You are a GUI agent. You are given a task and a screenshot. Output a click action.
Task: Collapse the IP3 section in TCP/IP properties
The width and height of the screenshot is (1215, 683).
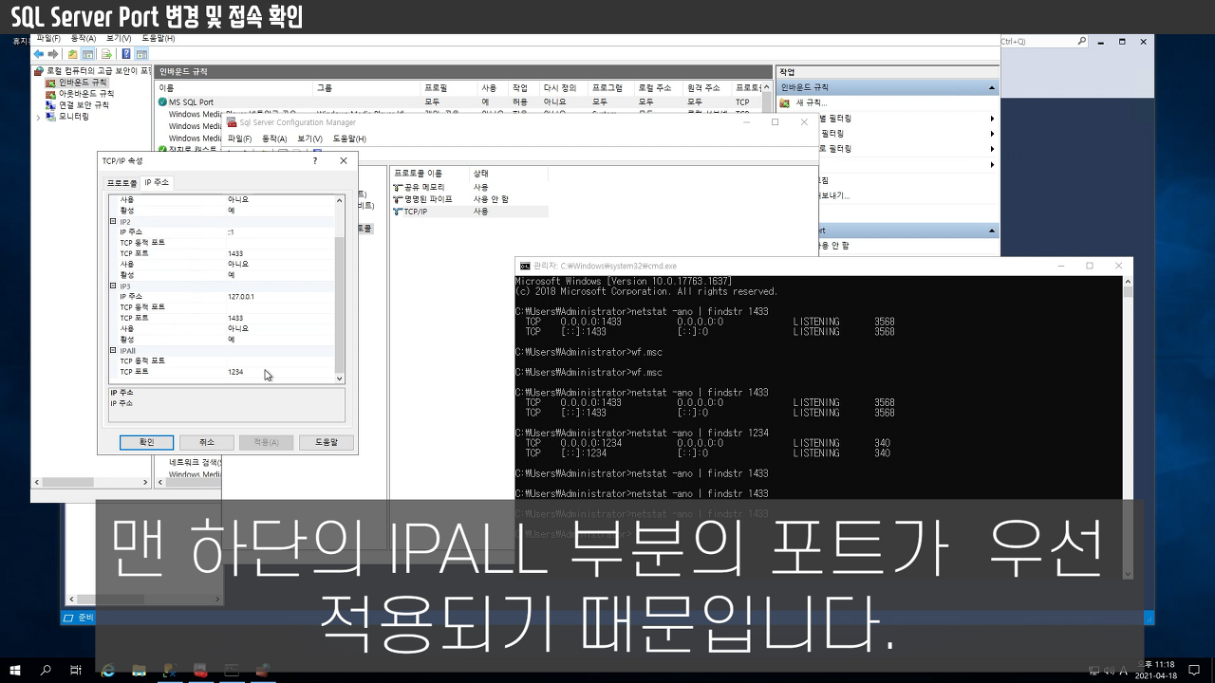click(x=113, y=285)
